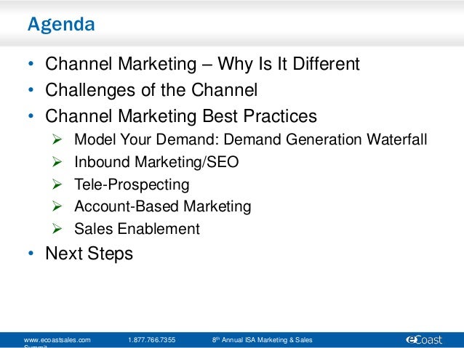This screenshot has width=464, height=348.
Task: Select 'Channel Marketing – Why Is It Different' line
Action: [x=202, y=64]
